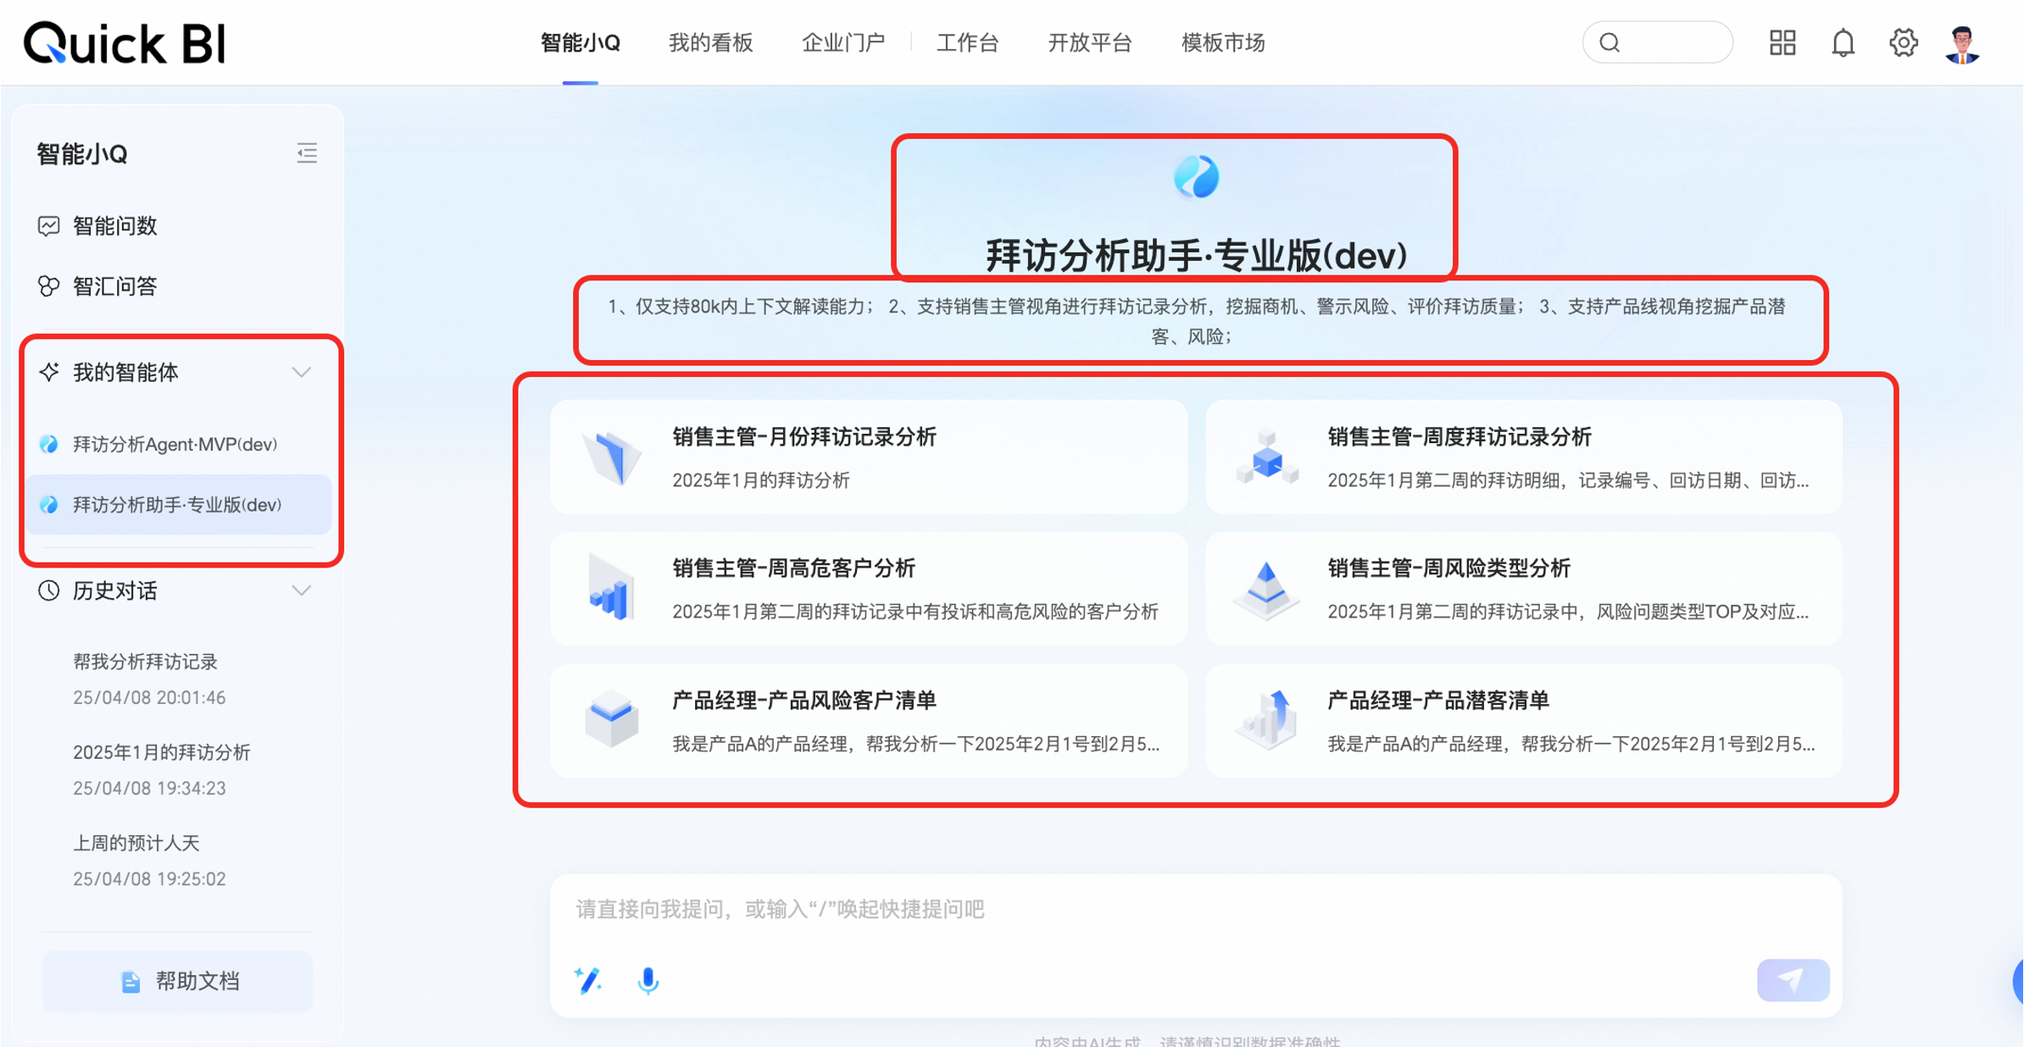Viewport: 2024px width, 1047px height.
Task: Click the 周高危客户分析 bar chart icon
Action: pos(611,588)
